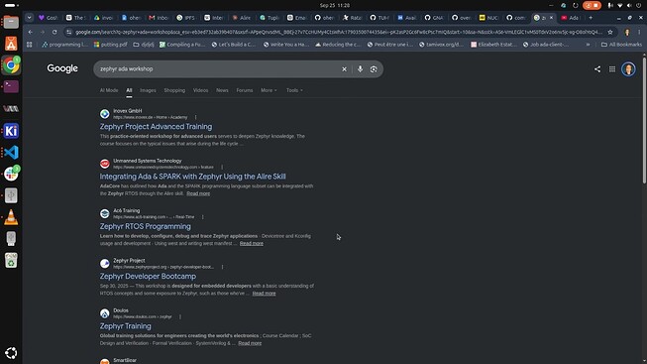Open the putting.pdf bookmark
Viewport: 647px width, 364px height.
pyautogui.click(x=110, y=45)
